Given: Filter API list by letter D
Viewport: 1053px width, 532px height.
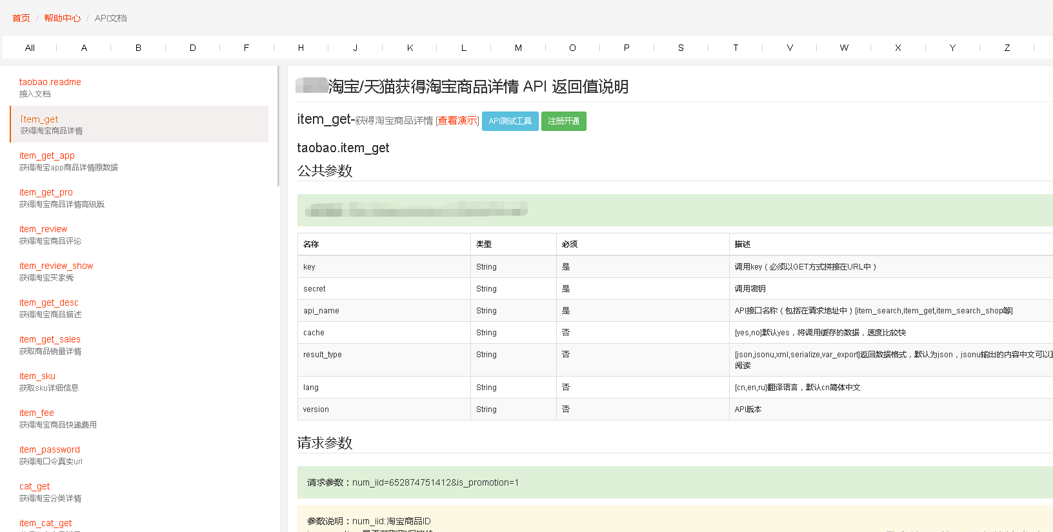Looking at the screenshot, I should (x=192, y=48).
